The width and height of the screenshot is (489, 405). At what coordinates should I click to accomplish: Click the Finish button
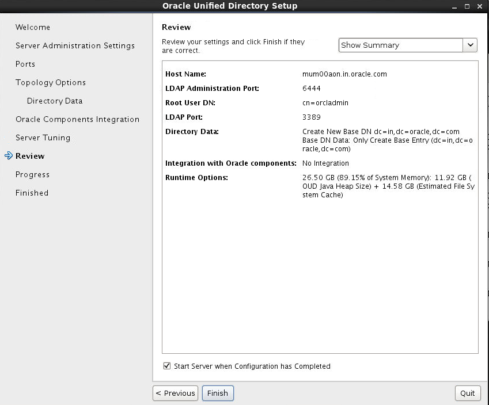(218, 393)
